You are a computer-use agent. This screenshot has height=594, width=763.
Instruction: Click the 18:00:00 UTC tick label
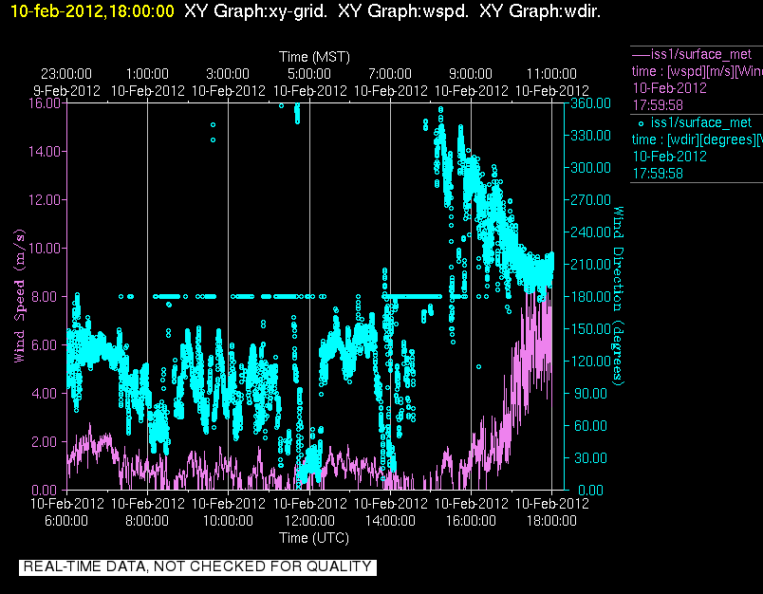point(551,521)
